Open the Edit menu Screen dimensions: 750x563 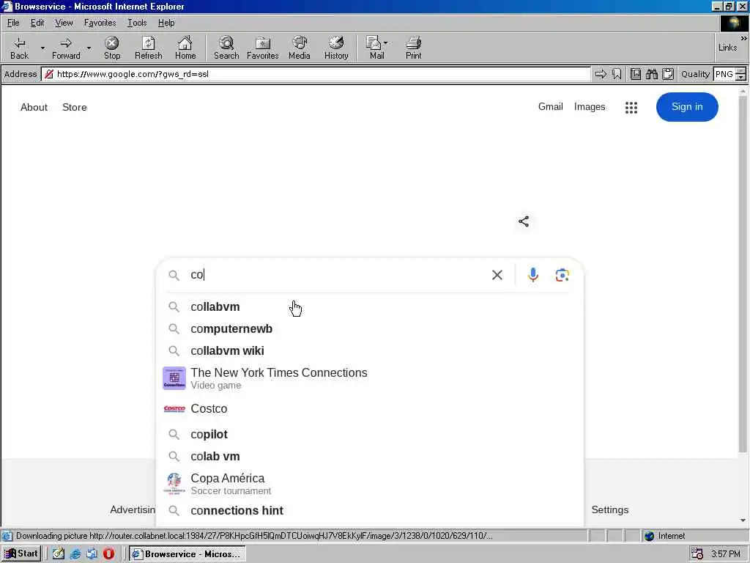[x=37, y=23]
